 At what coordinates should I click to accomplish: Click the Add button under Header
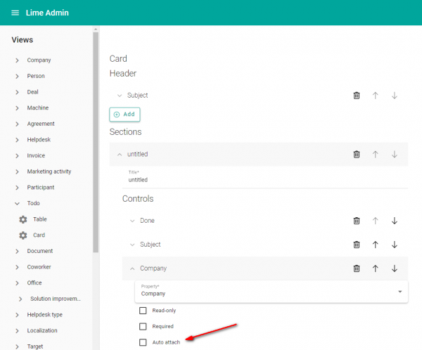[x=124, y=114]
